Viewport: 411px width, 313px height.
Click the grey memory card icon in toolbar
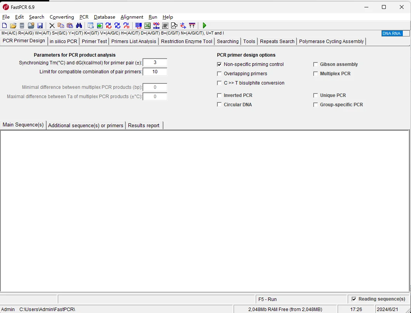[22, 26]
